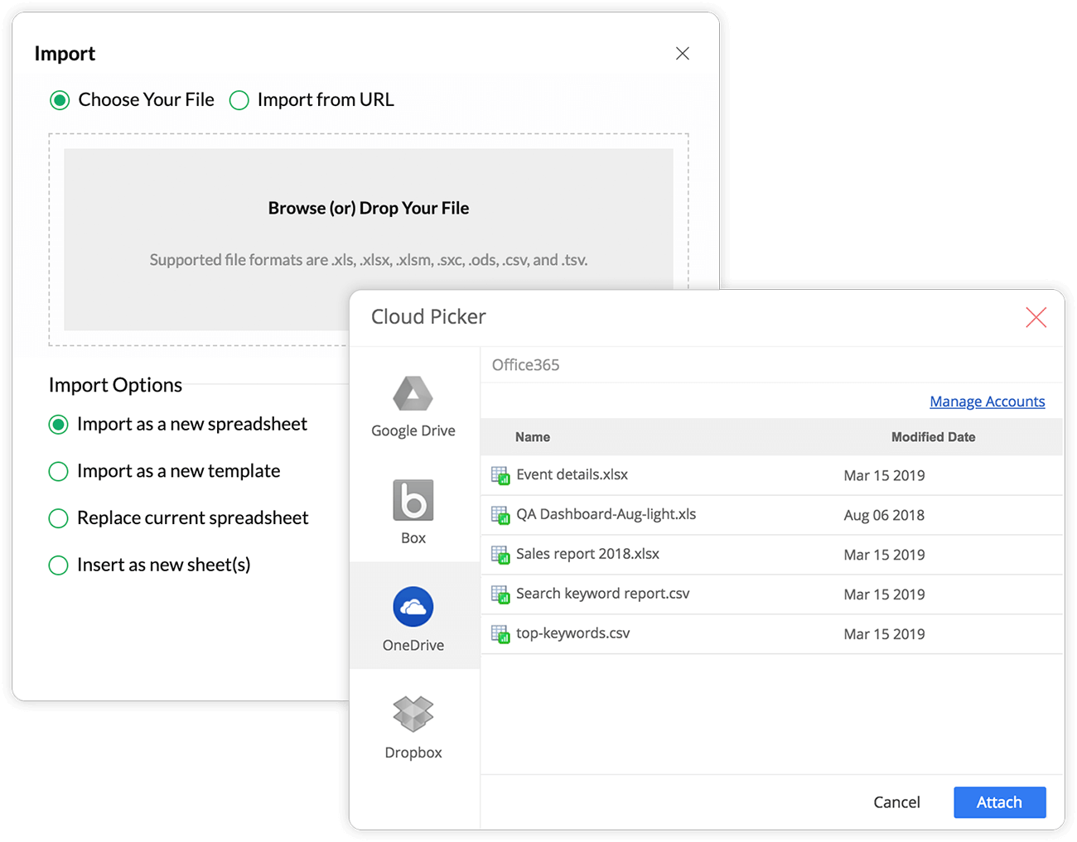Sort files by Modified Date header

point(933,437)
